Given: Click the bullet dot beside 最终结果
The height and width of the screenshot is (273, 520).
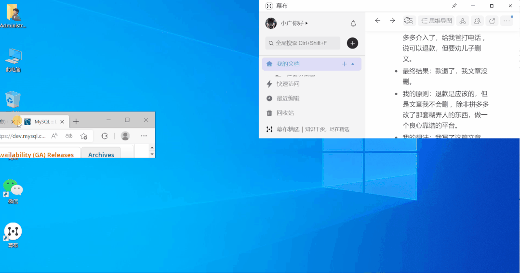Looking at the screenshot, I should [x=396, y=71].
